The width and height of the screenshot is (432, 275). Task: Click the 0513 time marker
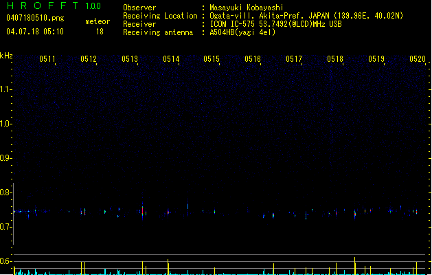pyautogui.click(x=130, y=59)
